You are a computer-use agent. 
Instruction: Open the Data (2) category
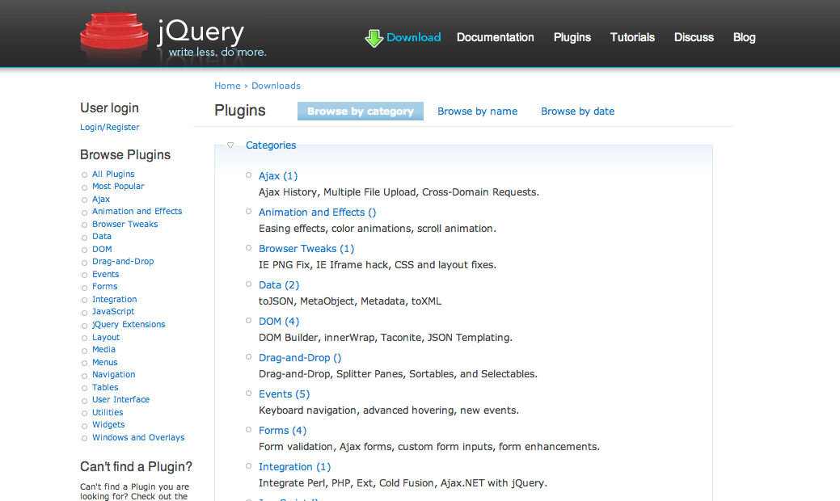point(279,285)
